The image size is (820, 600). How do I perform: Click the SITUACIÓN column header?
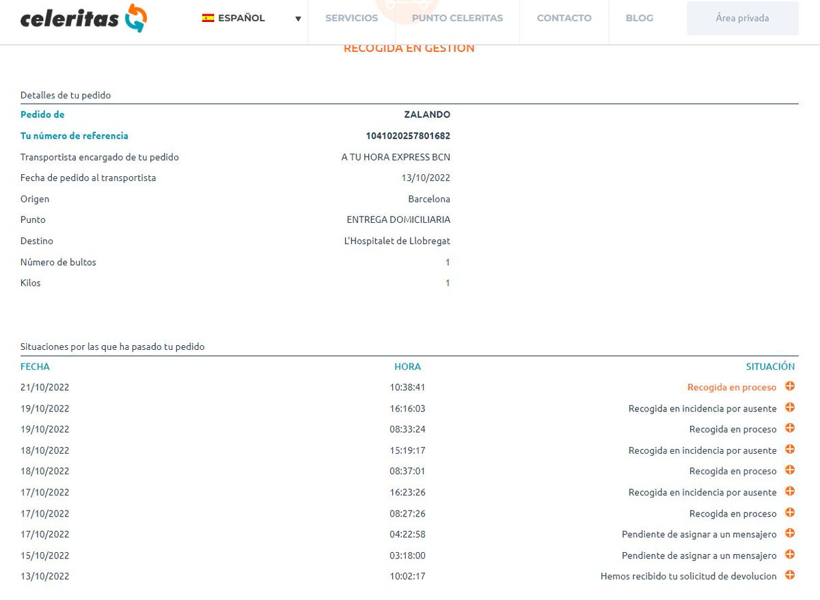click(x=770, y=367)
